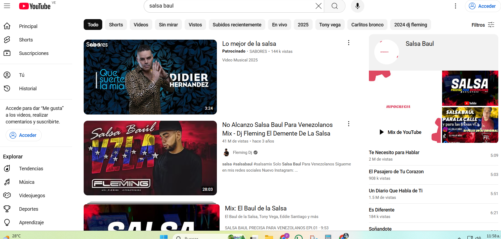
Task: Open Shorts in the left sidebar
Action: point(26,40)
